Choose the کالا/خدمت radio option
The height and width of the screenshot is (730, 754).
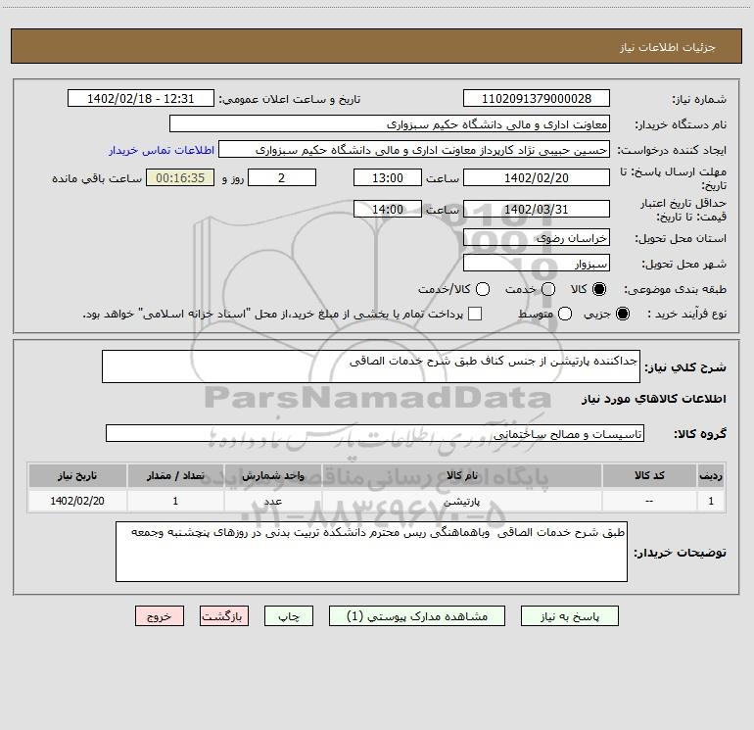[483, 289]
